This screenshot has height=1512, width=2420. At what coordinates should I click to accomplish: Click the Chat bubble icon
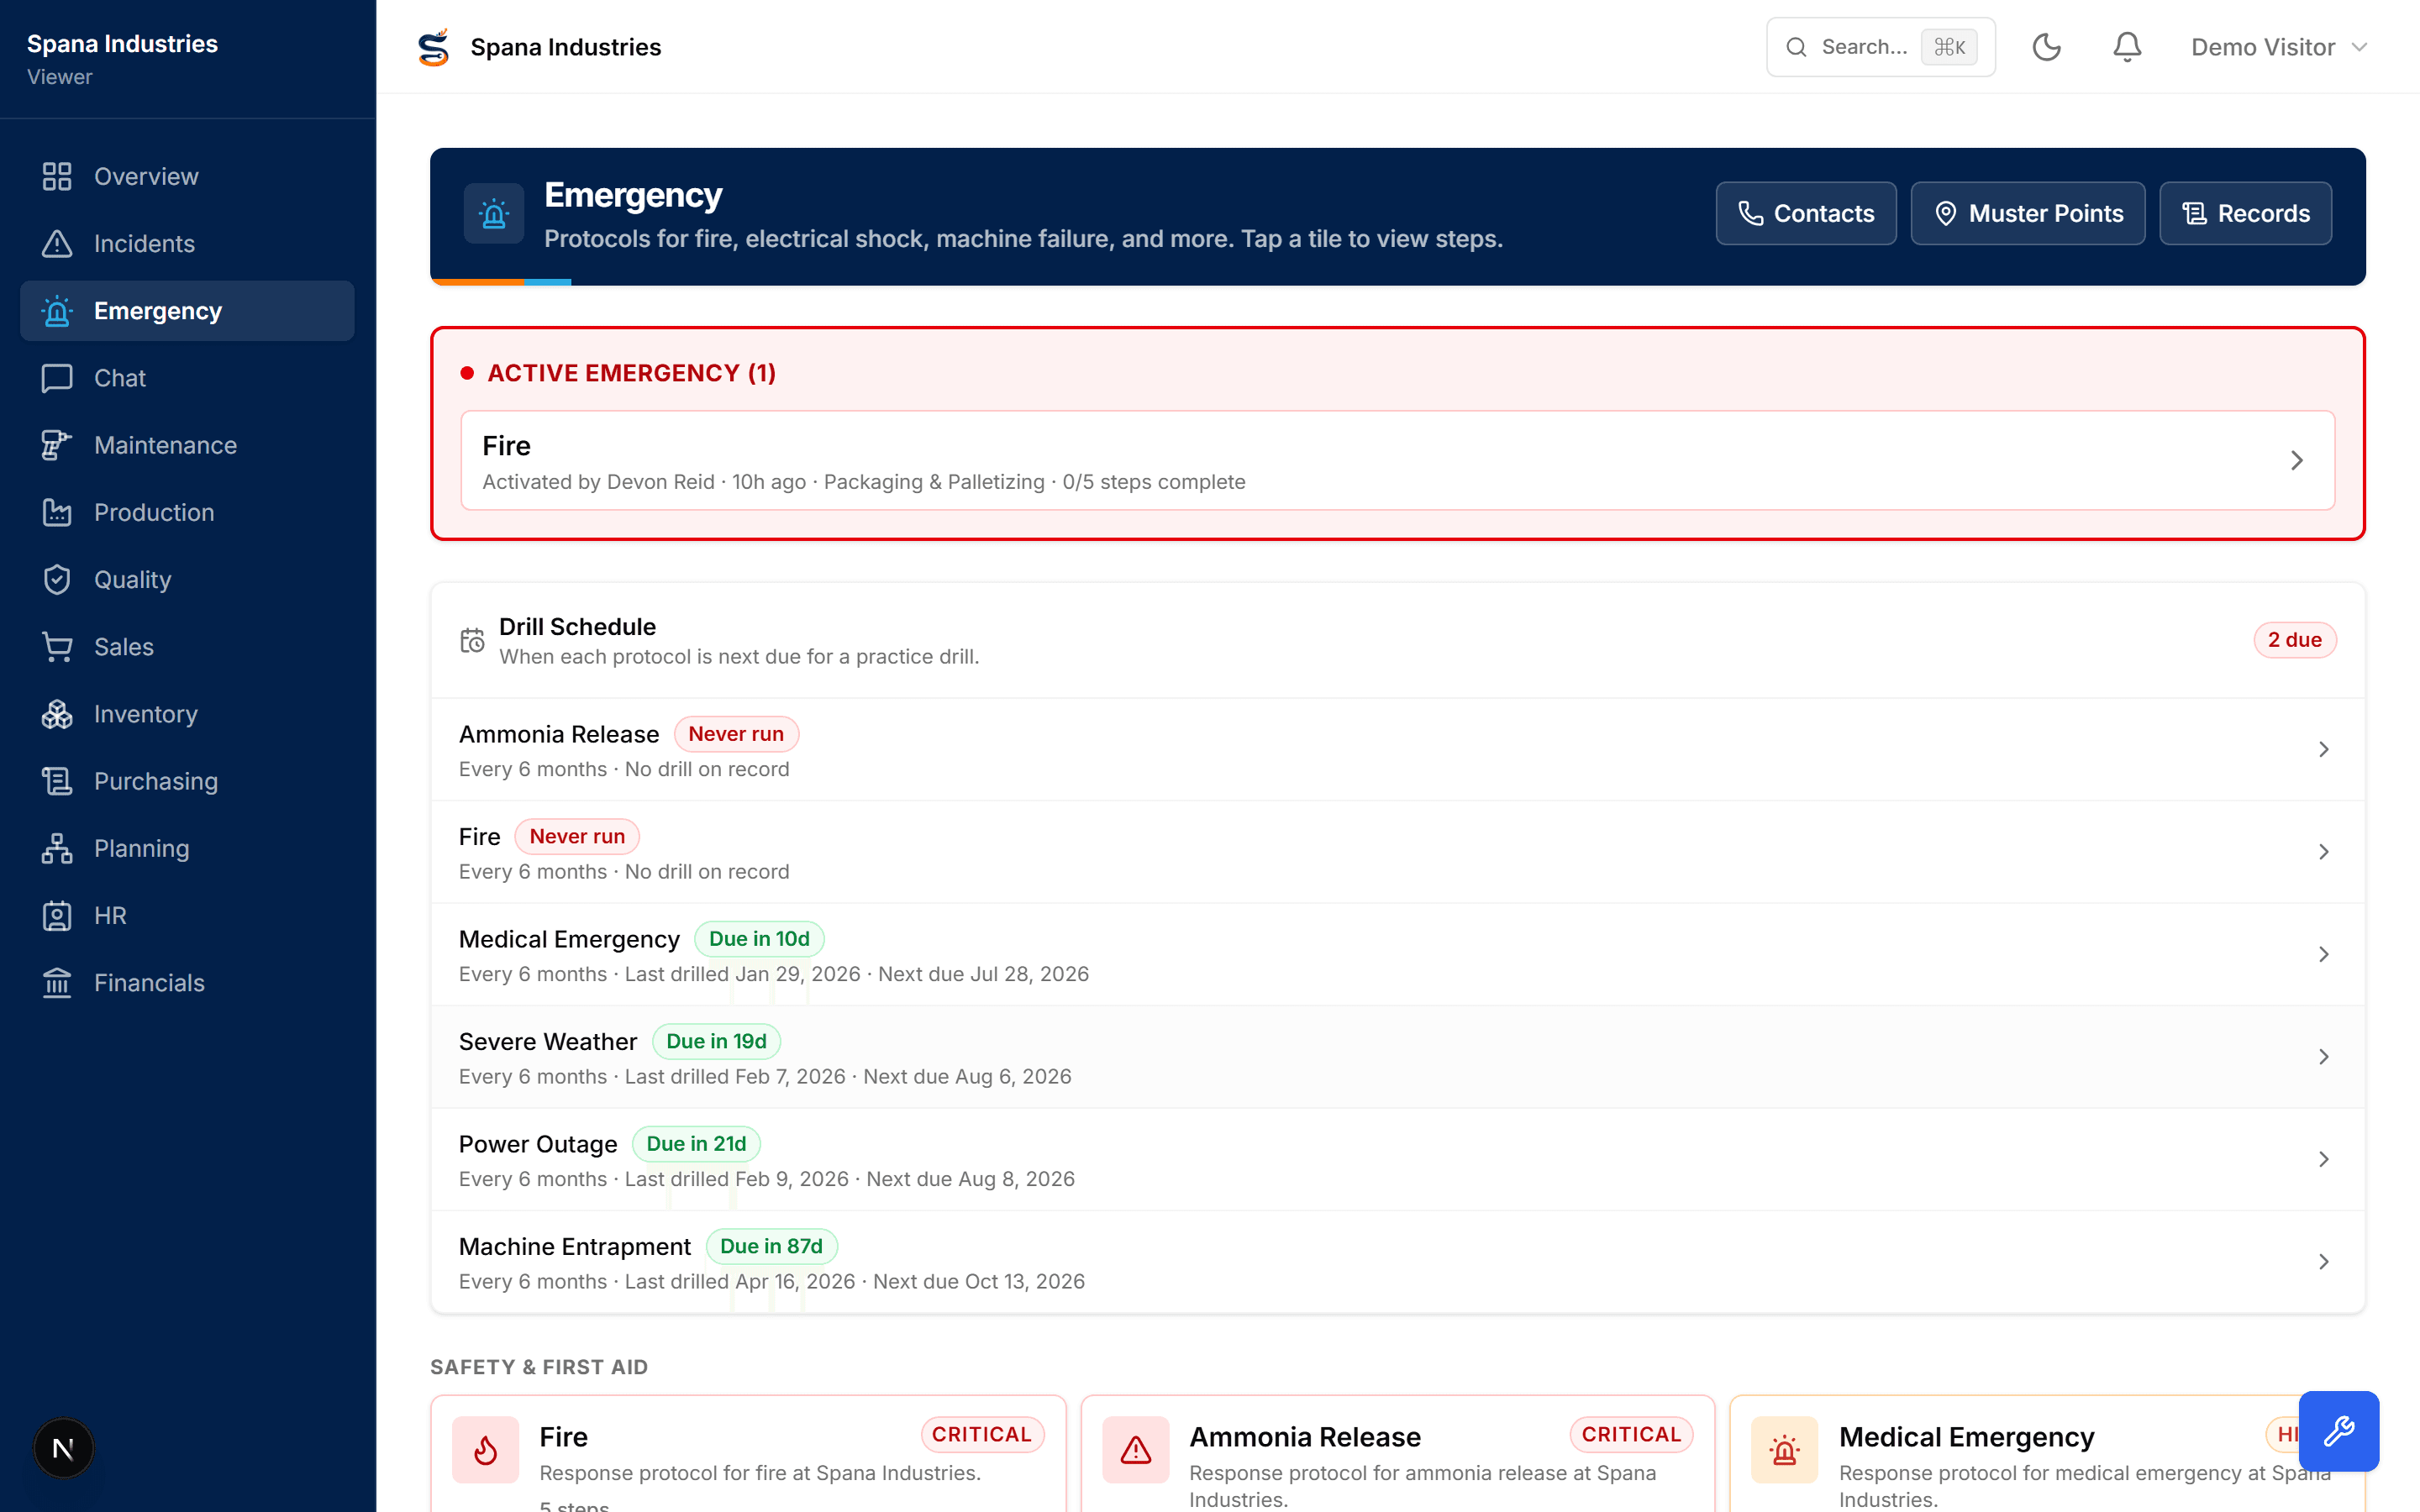[x=57, y=378]
